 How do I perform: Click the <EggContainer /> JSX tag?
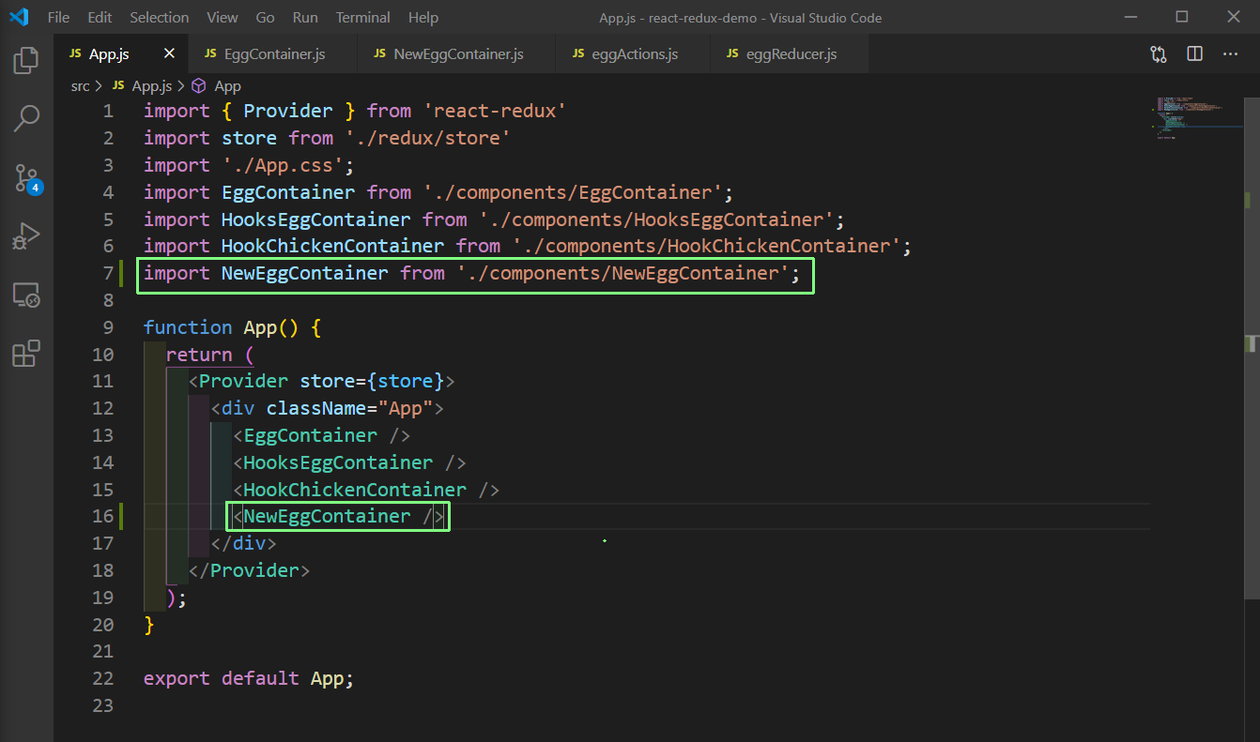point(322,435)
